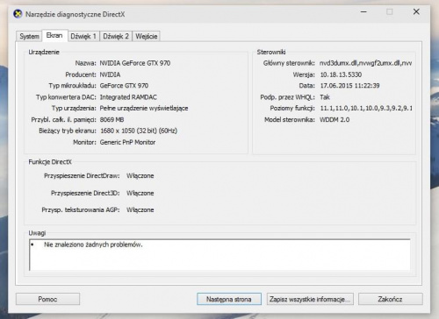
Task: Click the Nie znaleziono żadnych problemów note
Action: pyautogui.click(x=93, y=245)
